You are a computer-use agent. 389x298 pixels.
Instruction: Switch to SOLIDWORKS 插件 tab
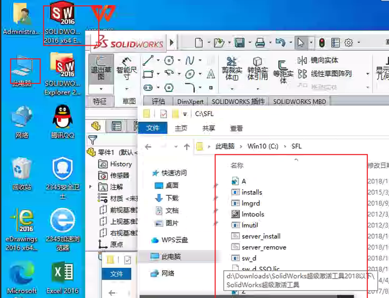[x=238, y=101]
